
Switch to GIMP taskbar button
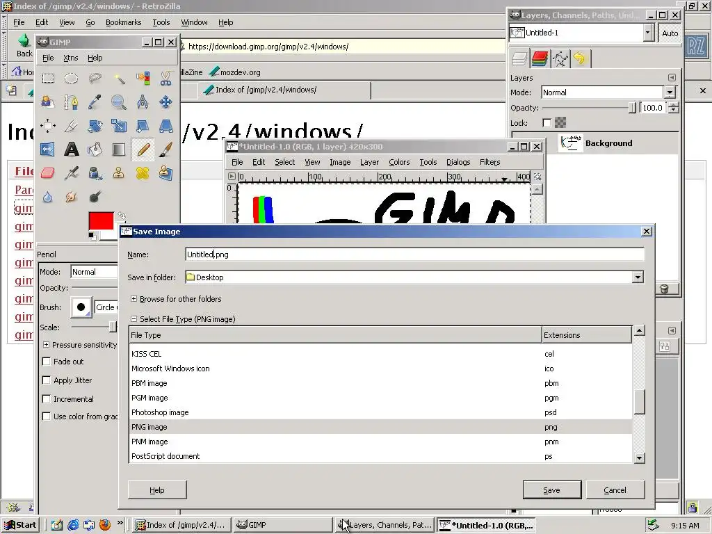coord(283,525)
